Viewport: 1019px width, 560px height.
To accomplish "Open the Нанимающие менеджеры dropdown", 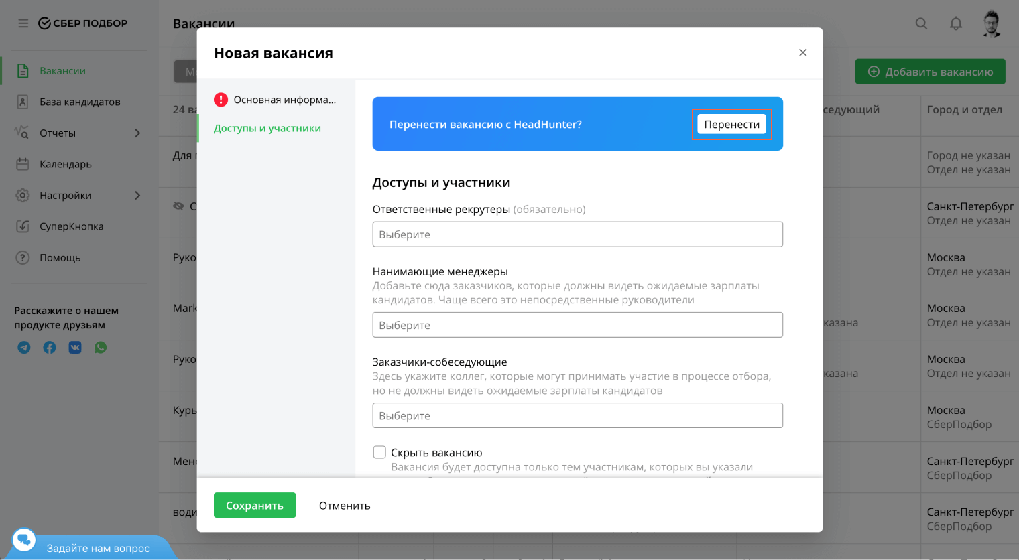I will (577, 325).
